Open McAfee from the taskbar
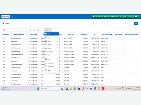This screenshot has height=105, width=141. tap(83, 88)
